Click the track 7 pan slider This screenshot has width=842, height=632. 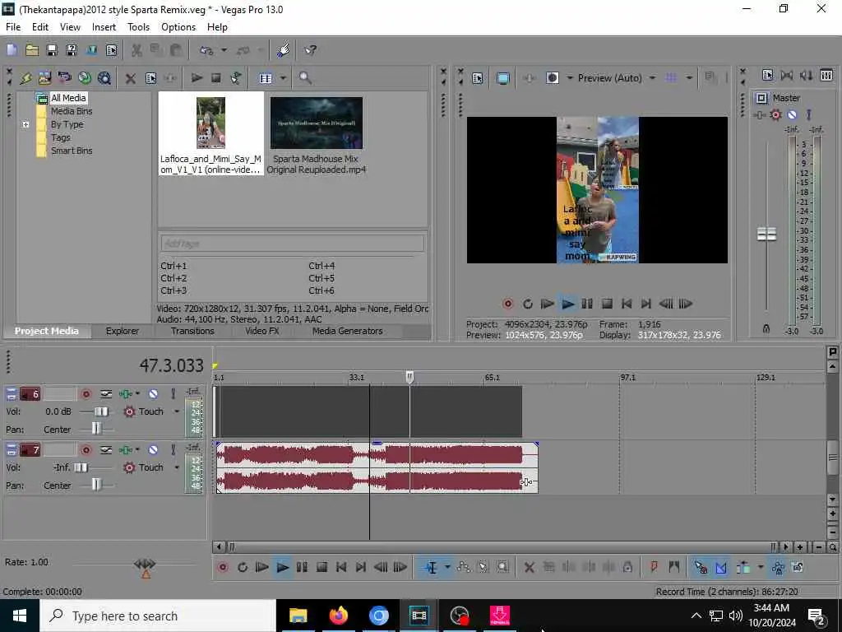[x=95, y=486]
